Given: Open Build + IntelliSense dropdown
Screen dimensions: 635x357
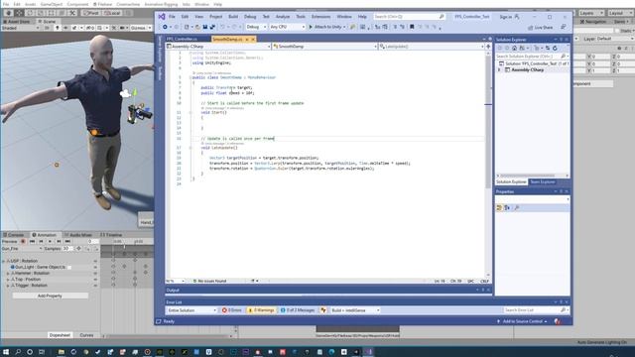Looking at the screenshot, I should [355, 310].
